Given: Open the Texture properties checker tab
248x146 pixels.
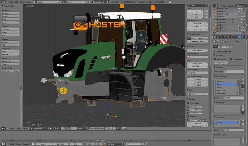Looking at the screenshot, I should (x=246, y=37).
